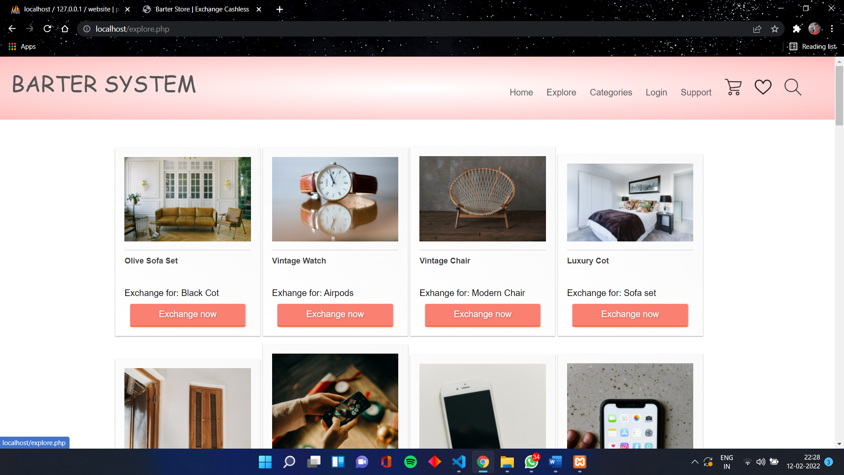Screen dimensions: 844x475
Task: Open Chrome's three-dot settings menu
Action: [x=832, y=29]
